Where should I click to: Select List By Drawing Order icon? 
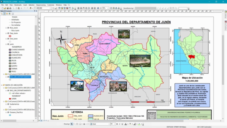coord(2,14)
